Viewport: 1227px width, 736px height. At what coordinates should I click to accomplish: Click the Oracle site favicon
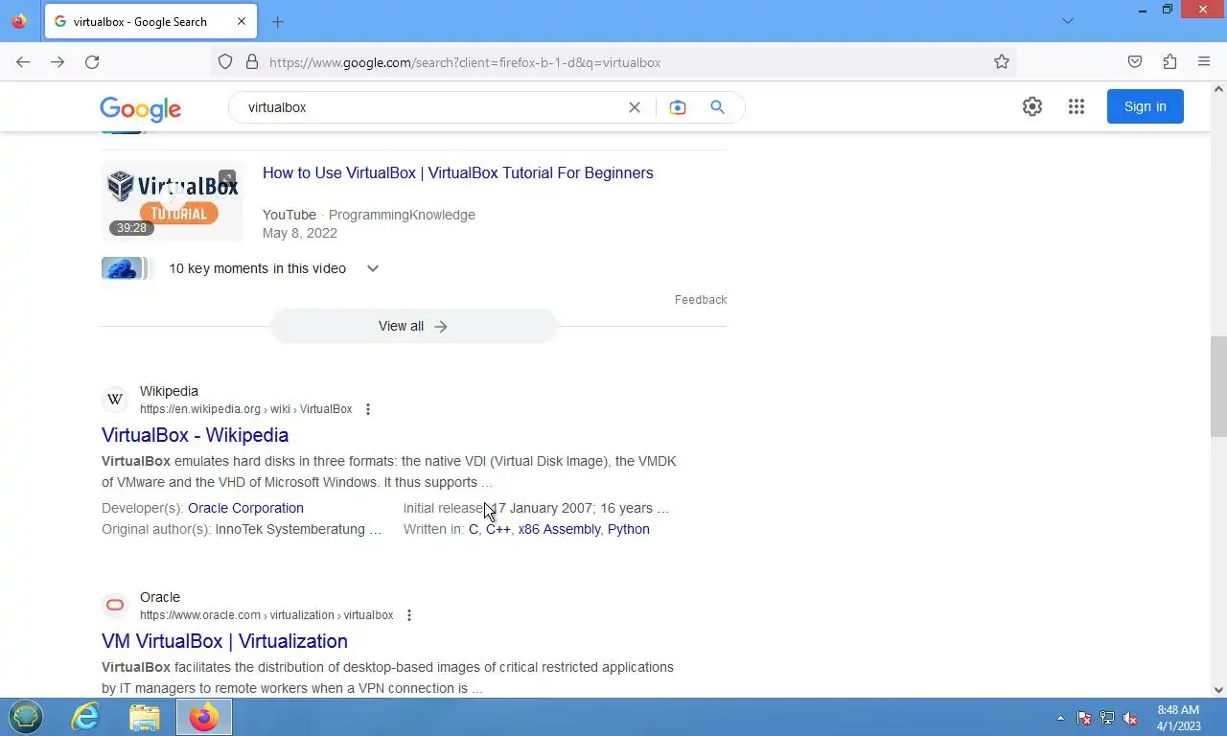coord(115,605)
